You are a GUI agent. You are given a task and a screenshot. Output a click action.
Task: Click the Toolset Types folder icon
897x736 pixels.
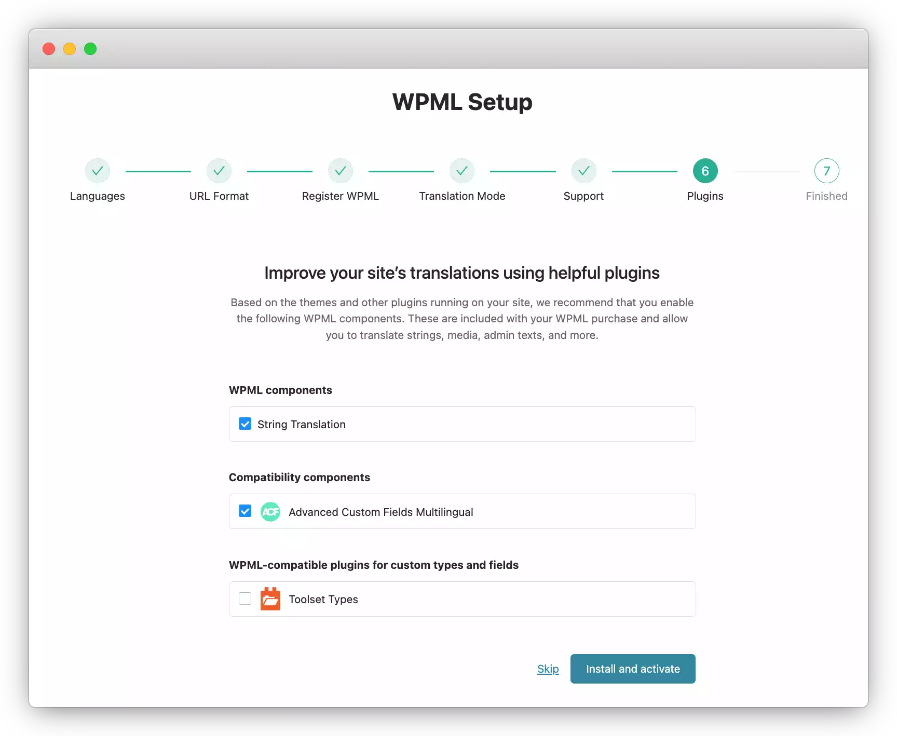270,599
